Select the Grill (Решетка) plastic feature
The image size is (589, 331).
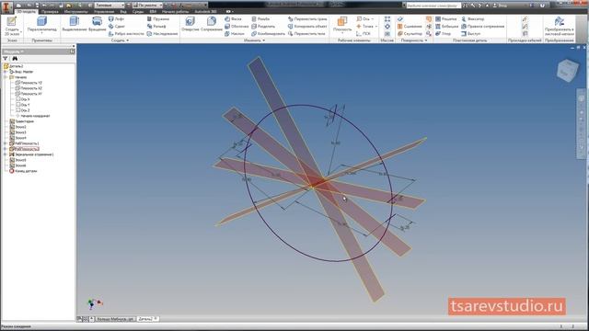[x=445, y=18]
